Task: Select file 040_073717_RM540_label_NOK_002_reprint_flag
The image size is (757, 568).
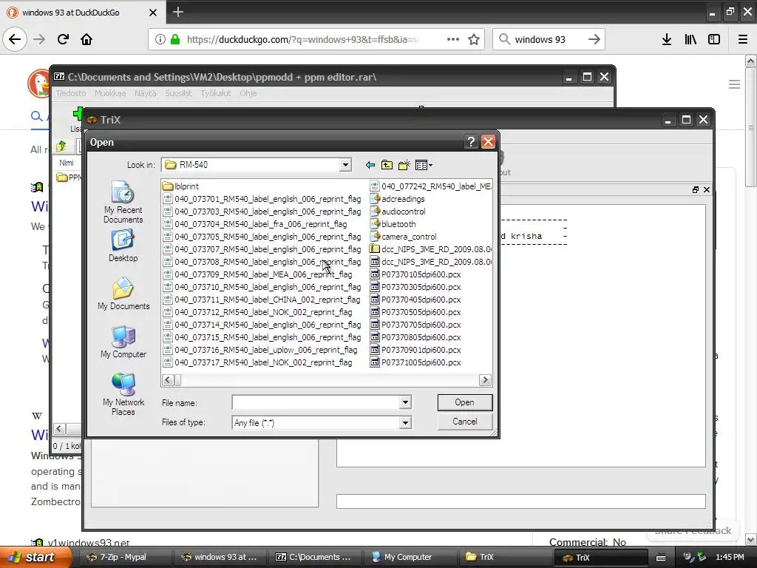Action: tap(258, 362)
